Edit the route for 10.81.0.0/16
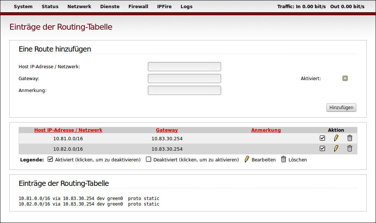This screenshot has height=223, width=376. click(336, 138)
